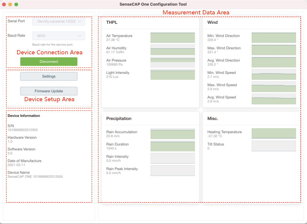Click the Firmware Update button
The height and width of the screenshot is (224, 307).
[x=49, y=91]
